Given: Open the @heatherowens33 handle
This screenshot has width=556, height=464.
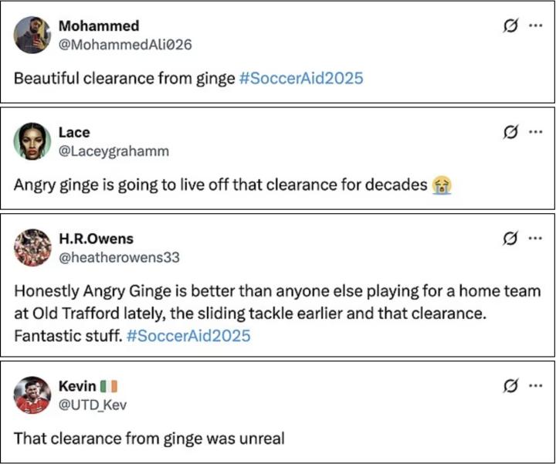Looking at the screenshot, I should 122,258.
